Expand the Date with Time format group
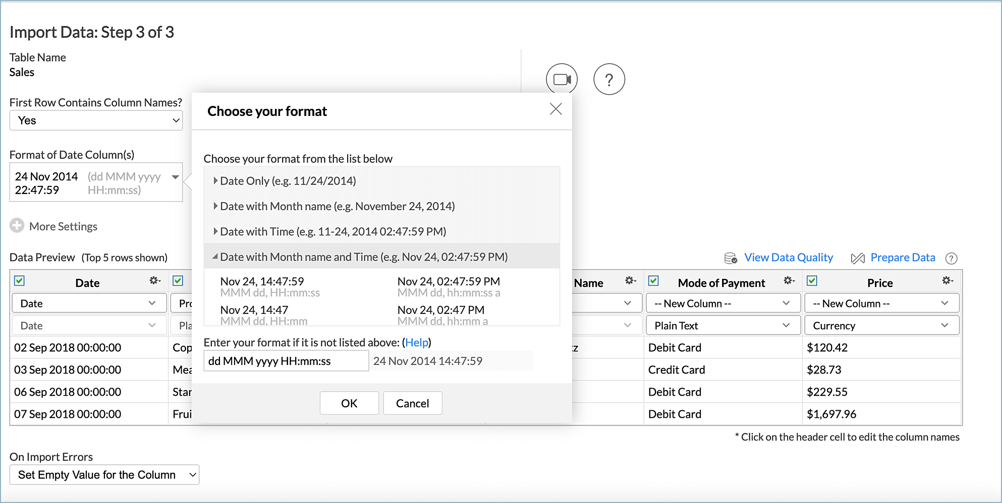The width and height of the screenshot is (1002, 503). [215, 231]
